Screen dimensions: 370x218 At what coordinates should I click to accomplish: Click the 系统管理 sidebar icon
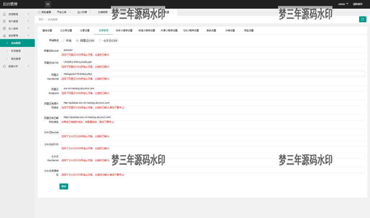pos(4,36)
